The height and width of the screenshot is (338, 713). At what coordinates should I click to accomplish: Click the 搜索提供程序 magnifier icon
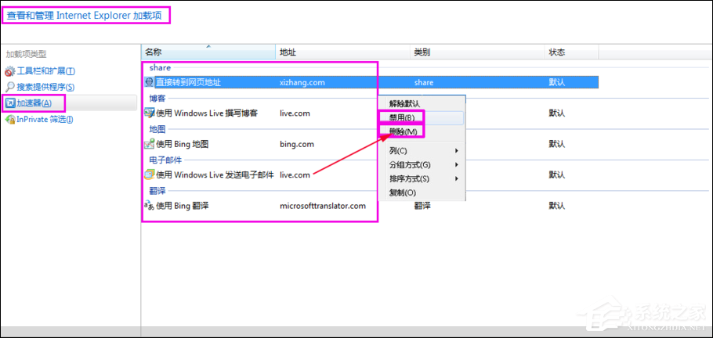coord(10,87)
